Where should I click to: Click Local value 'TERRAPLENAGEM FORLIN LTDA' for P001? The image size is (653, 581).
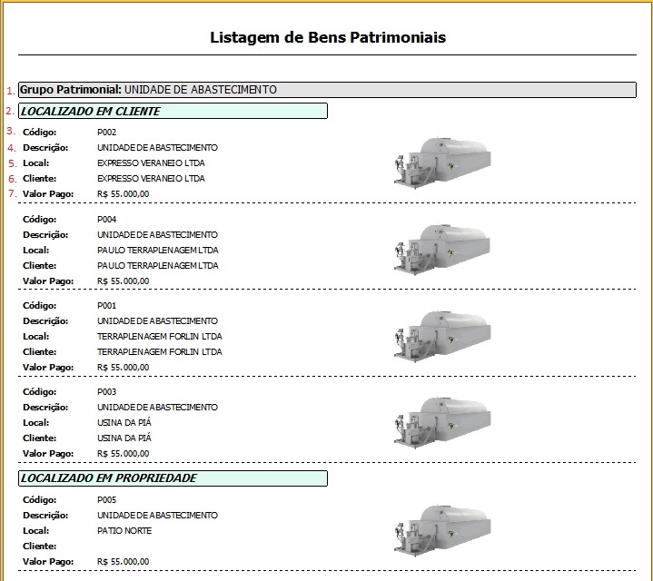(159, 336)
